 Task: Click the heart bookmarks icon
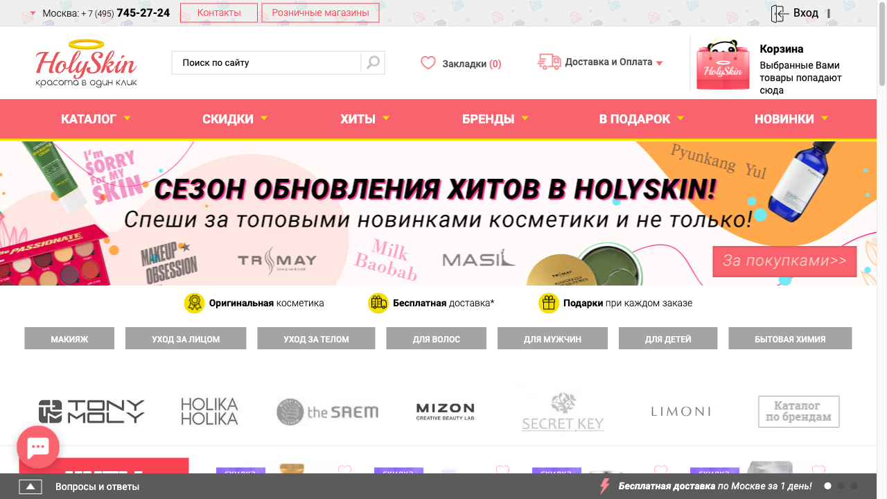pos(428,63)
